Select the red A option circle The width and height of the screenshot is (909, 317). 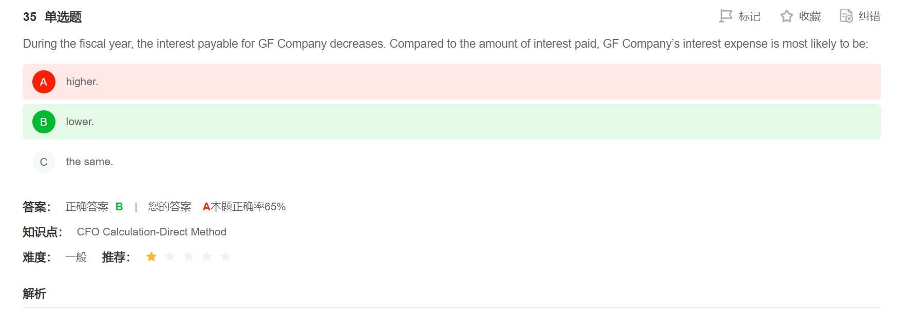pos(44,82)
